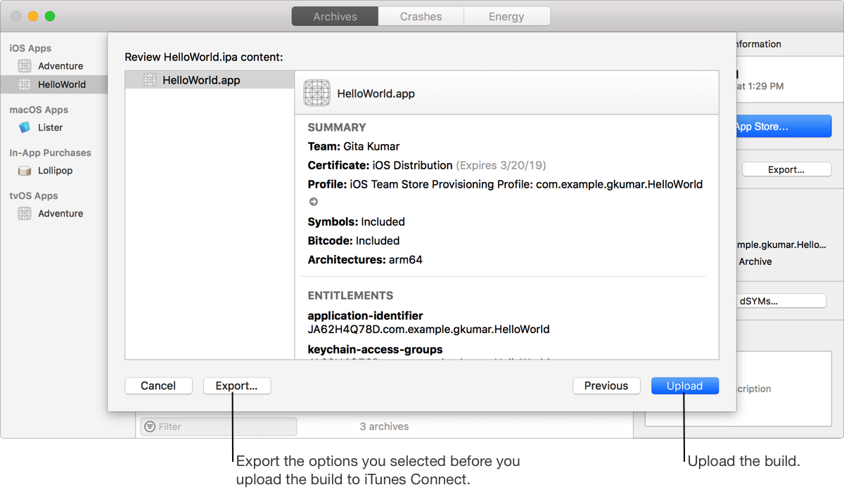This screenshot has width=844, height=492.
Task: Click the large HelloWorld.app header icon
Action: (x=316, y=93)
